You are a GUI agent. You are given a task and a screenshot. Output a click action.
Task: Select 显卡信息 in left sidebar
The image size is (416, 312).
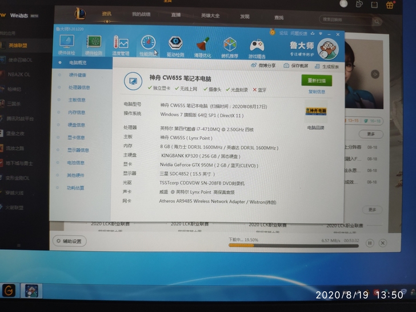point(77,138)
